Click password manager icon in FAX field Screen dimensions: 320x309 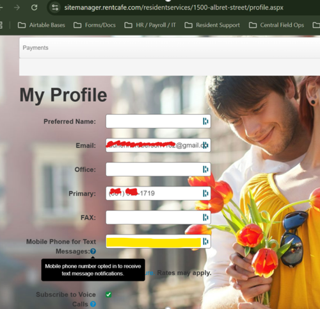[x=205, y=217]
